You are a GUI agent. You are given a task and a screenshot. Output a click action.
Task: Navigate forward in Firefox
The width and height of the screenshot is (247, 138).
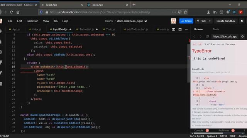coord(5,12)
